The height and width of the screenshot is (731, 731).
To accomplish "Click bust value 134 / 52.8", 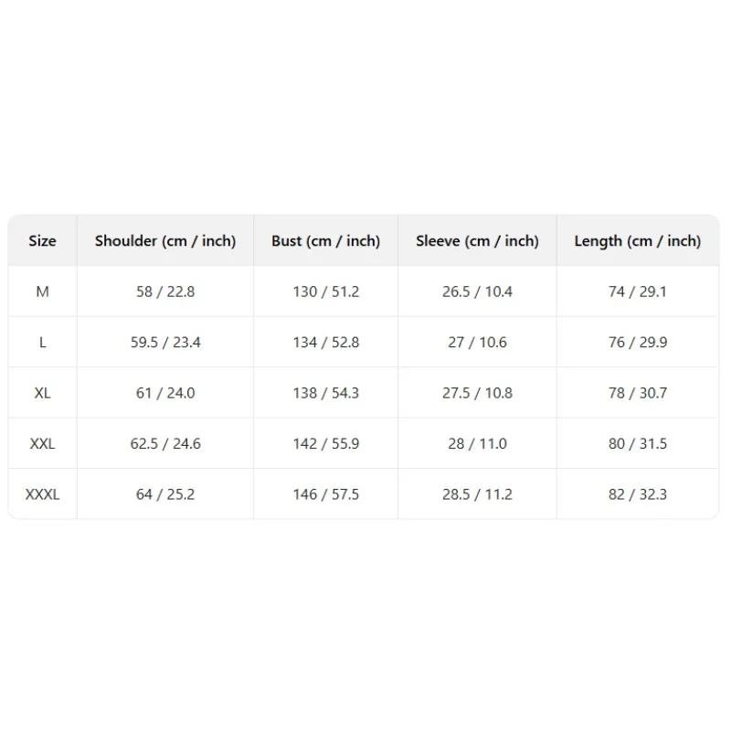I will (x=326, y=343).
